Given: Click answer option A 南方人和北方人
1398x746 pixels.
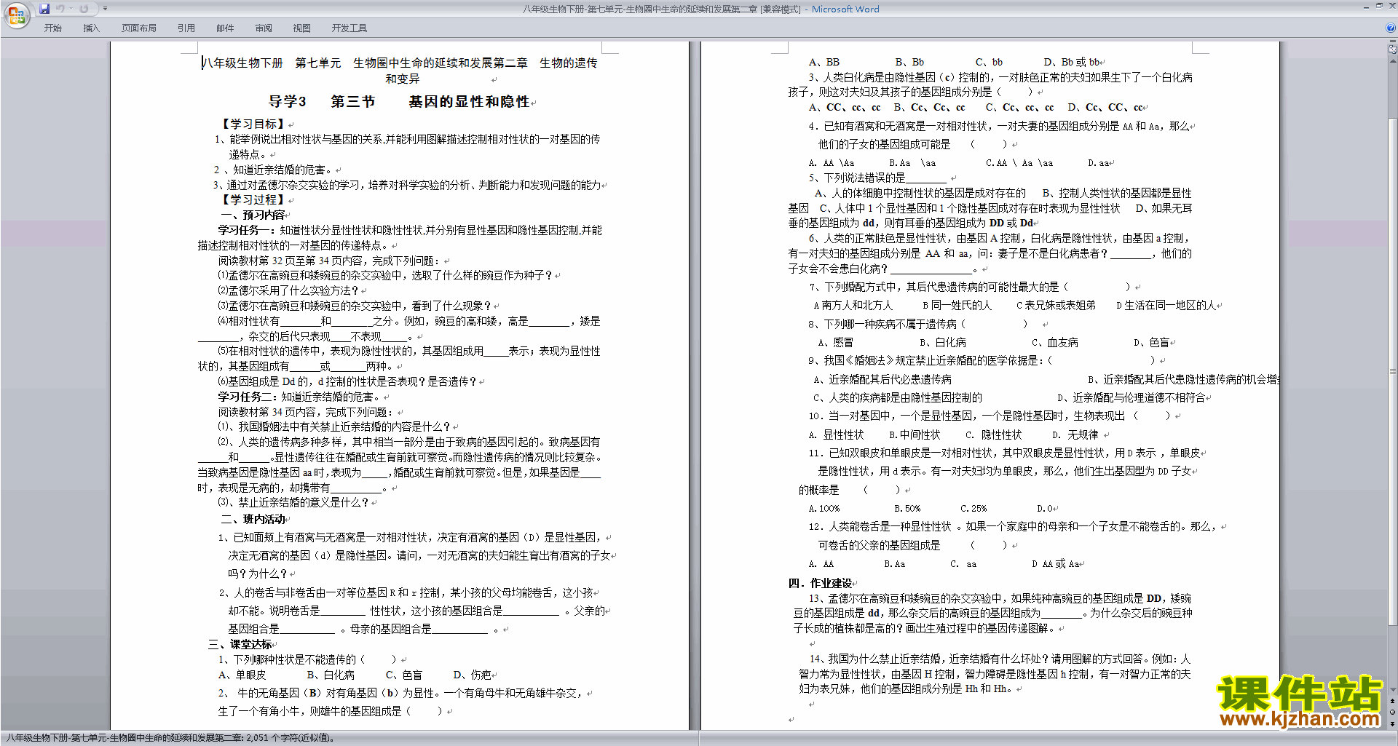Looking at the screenshot, I should point(853,305).
